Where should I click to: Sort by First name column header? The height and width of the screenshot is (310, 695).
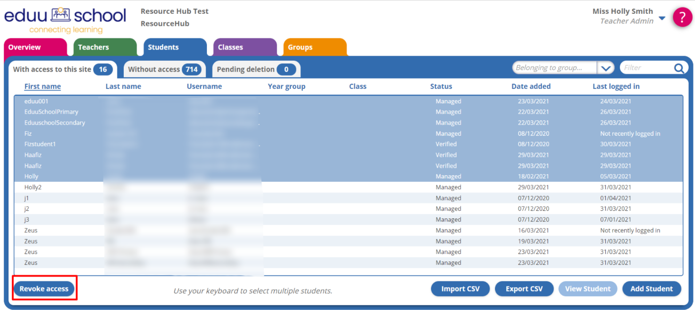[x=43, y=86]
